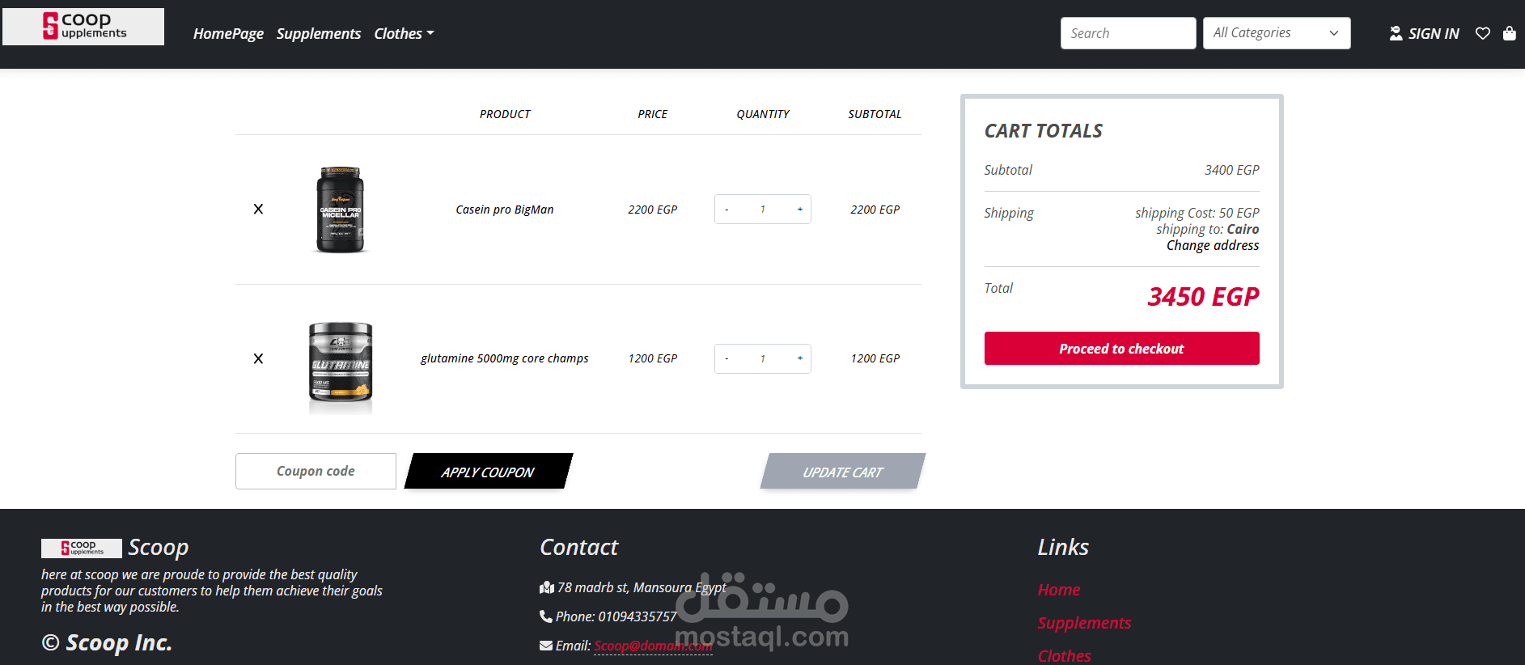Click the 1200 EGP price cell
The image size is (1525, 665).
[x=653, y=358]
